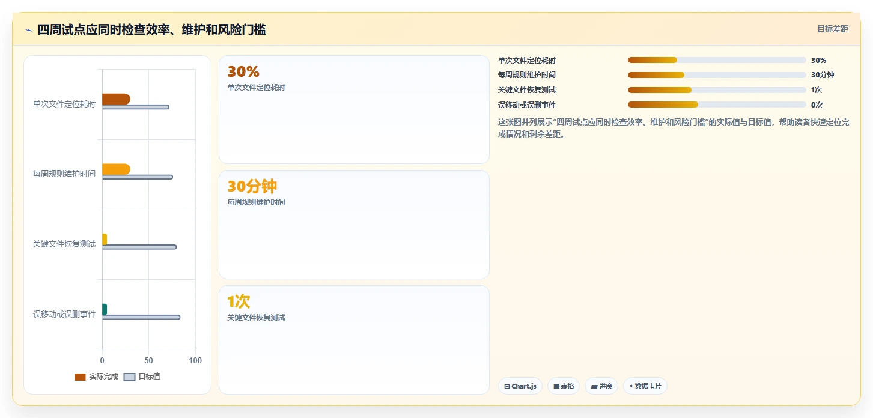Click the gray target bar for 单次文件定位耗时
873x418 pixels.
pyautogui.click(x=135, y=107)
